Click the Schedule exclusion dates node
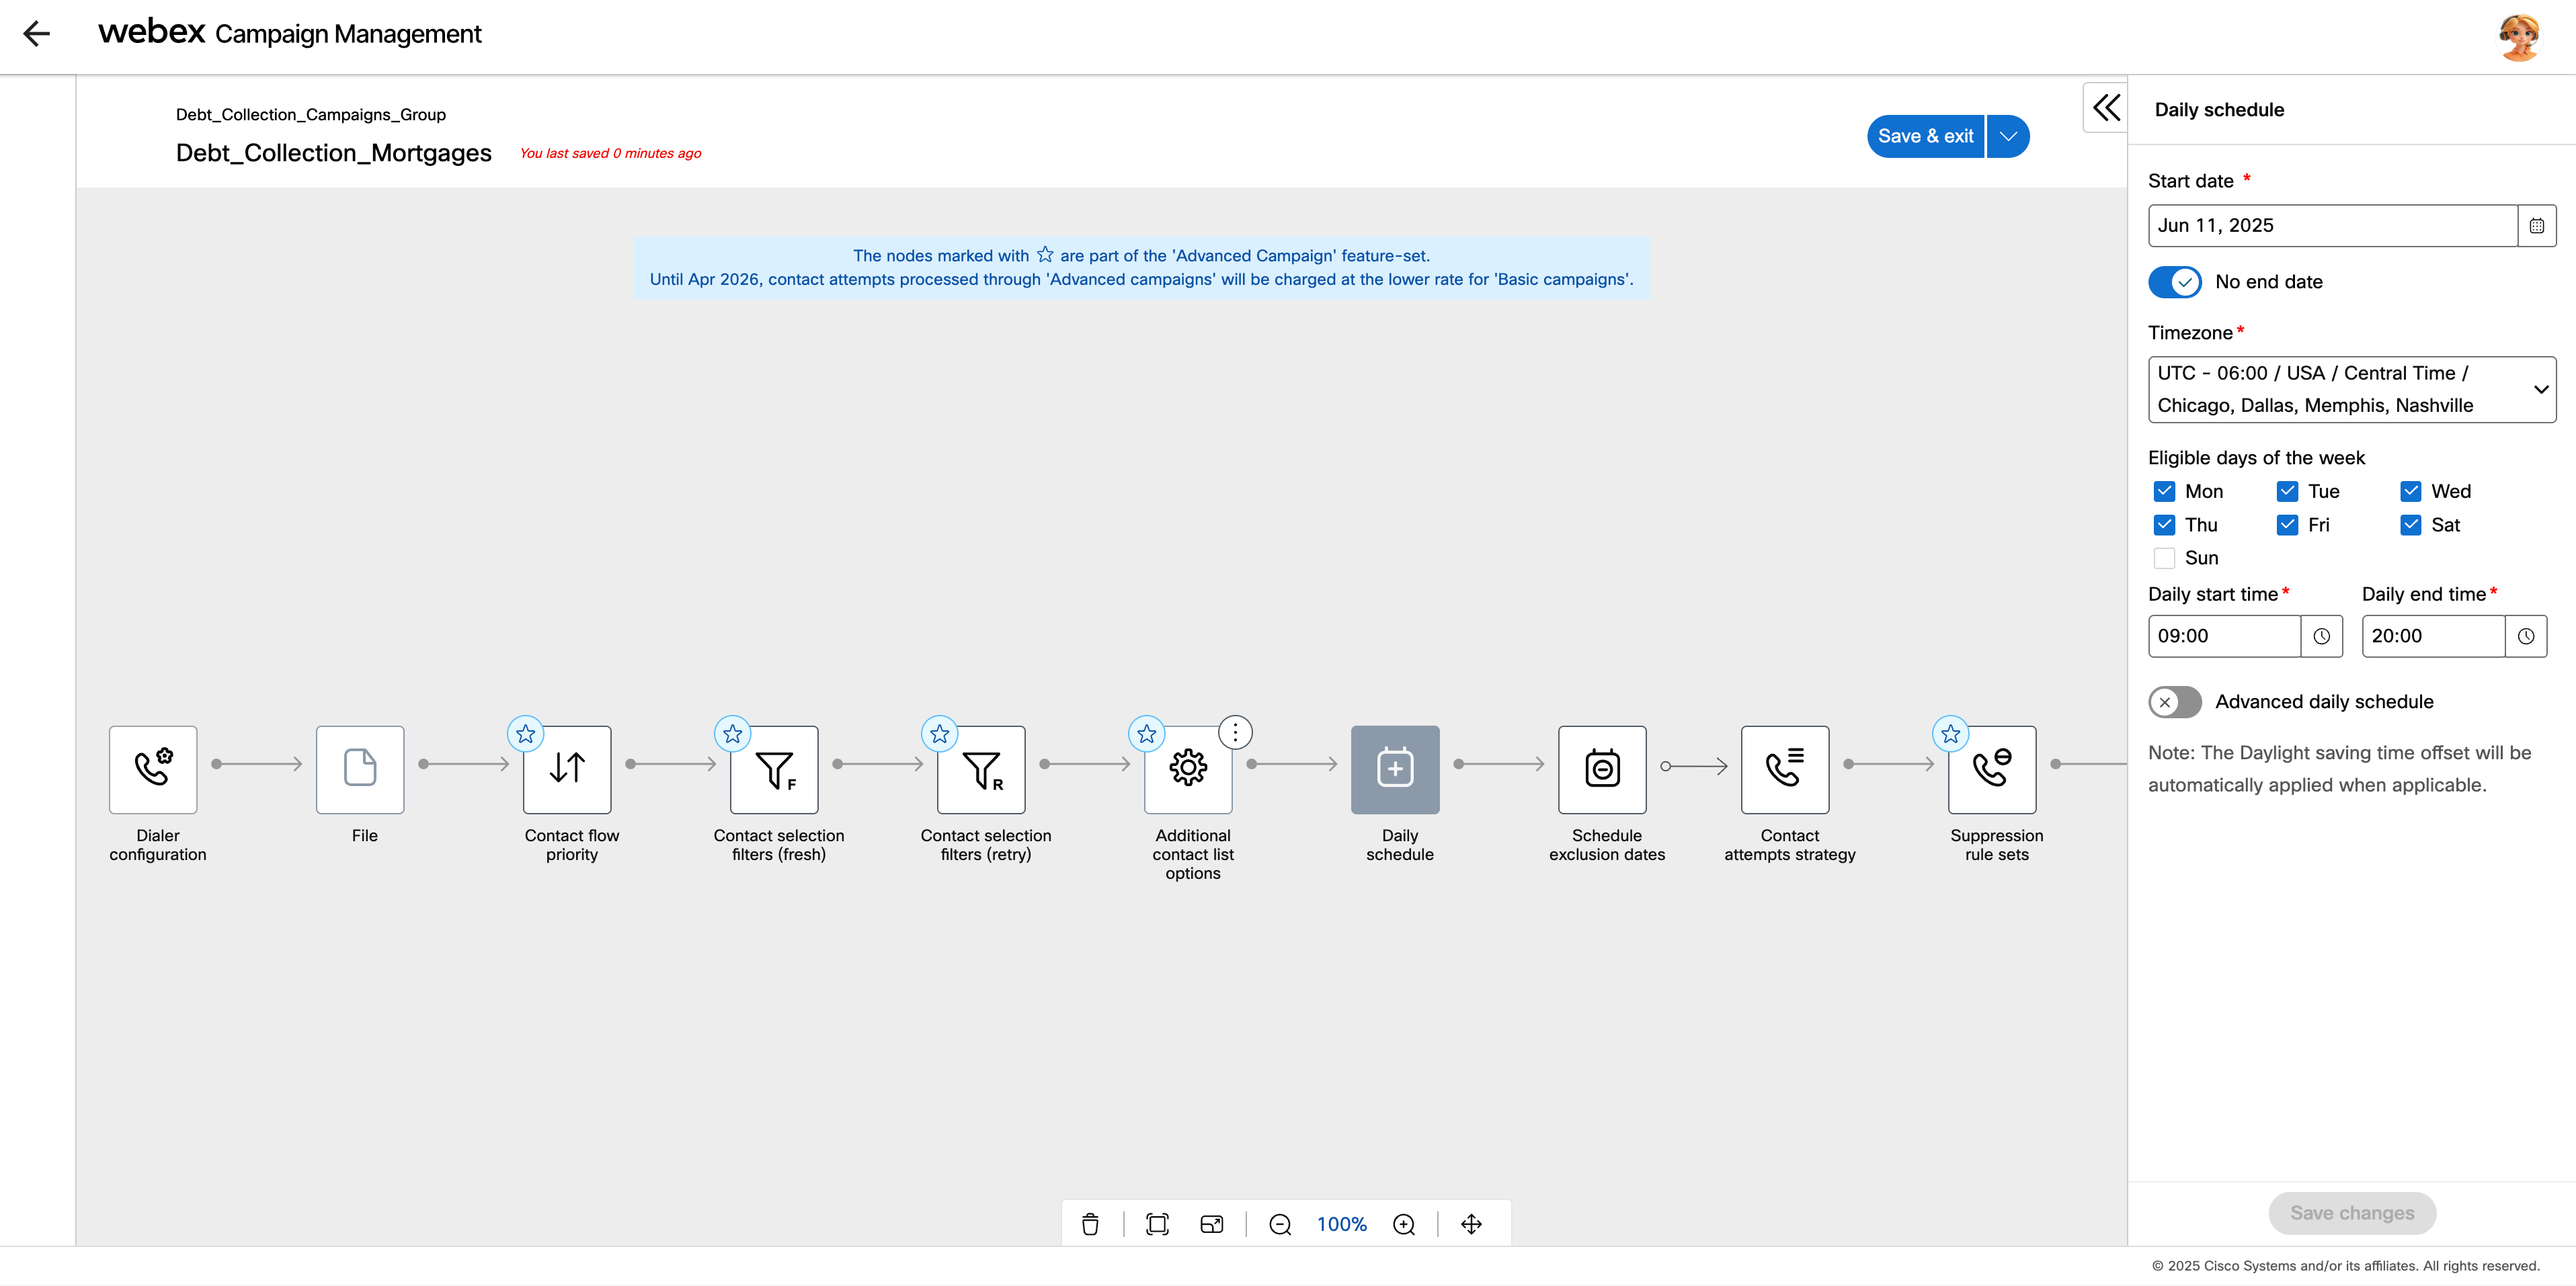Screen dimensions: 2576x1286 coord(1601,769)
